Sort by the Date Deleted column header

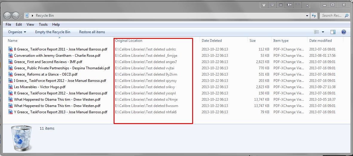click(212, 41)
